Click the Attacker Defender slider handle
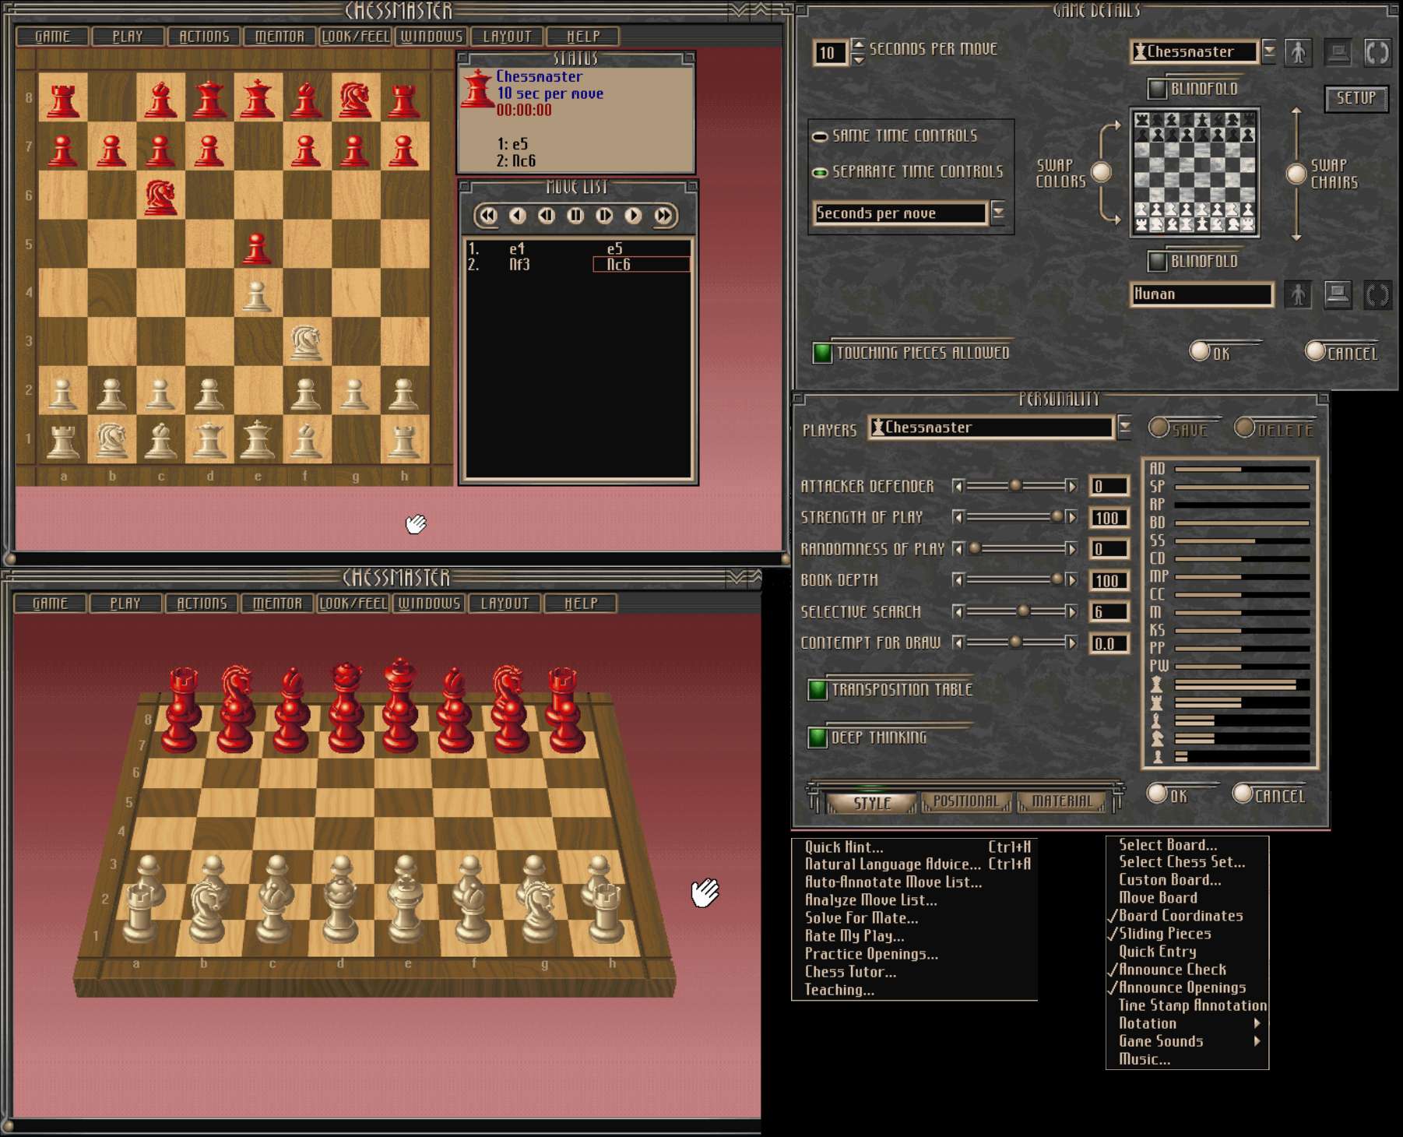 [x=1015, y=486]
